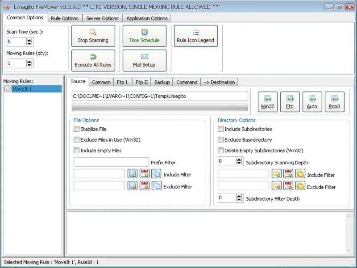Screen dimensions: 357x268
Task: Click the log panel scrollbar down arrow
Action: click(x=349, y=251)
